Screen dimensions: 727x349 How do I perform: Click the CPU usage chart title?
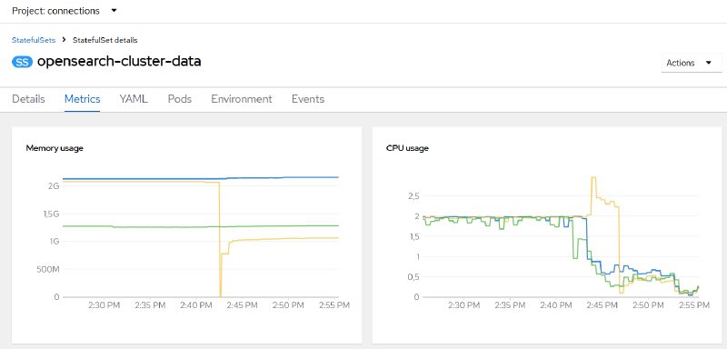tap(407, 148)
